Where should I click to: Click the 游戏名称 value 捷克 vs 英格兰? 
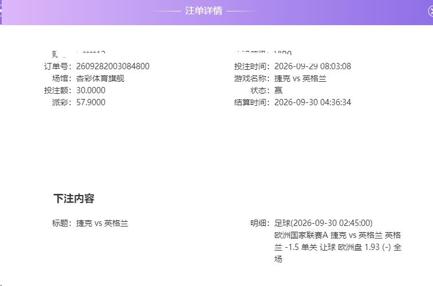[x=300, y=78]
